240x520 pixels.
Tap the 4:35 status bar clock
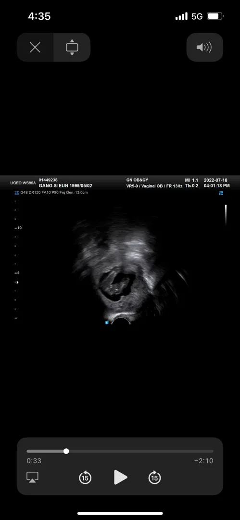tap(39, 16)
